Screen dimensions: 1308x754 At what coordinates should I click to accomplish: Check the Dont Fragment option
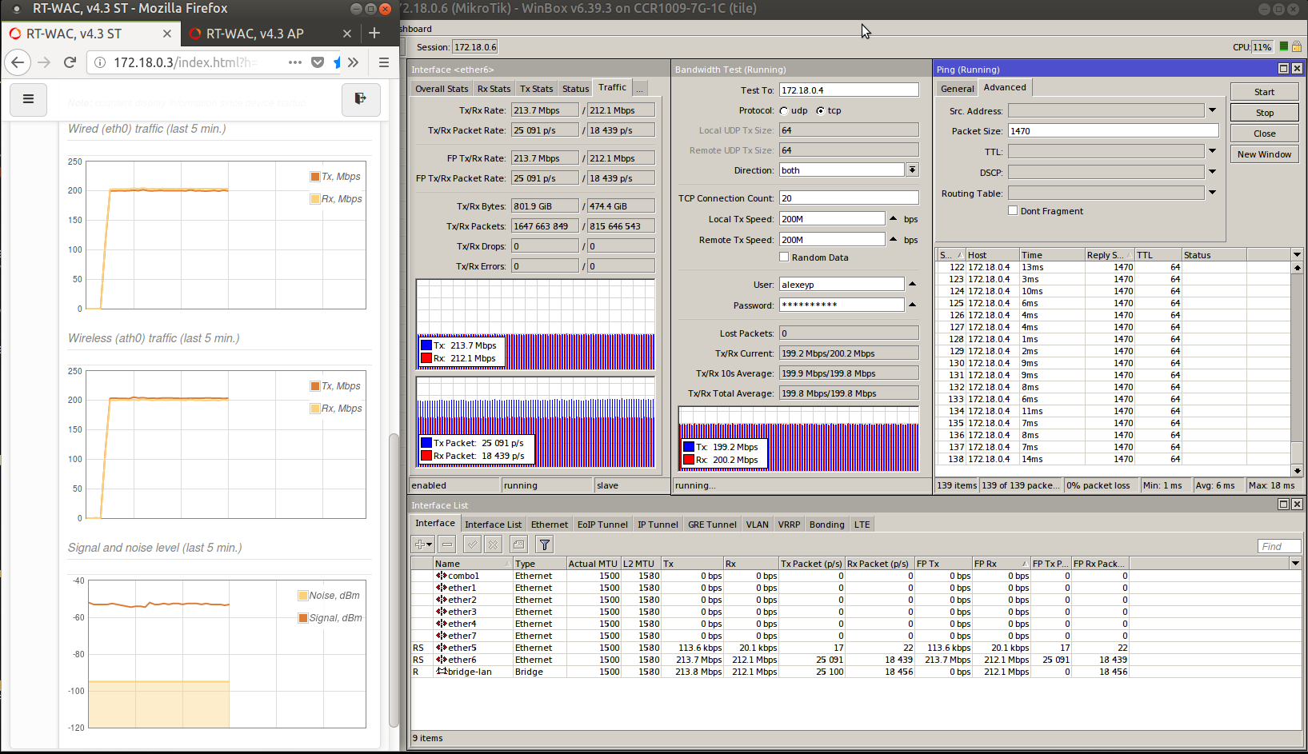pos(1013,210)
